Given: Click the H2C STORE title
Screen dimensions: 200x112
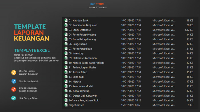Looking at the screenshot, I should coord(97,4).
